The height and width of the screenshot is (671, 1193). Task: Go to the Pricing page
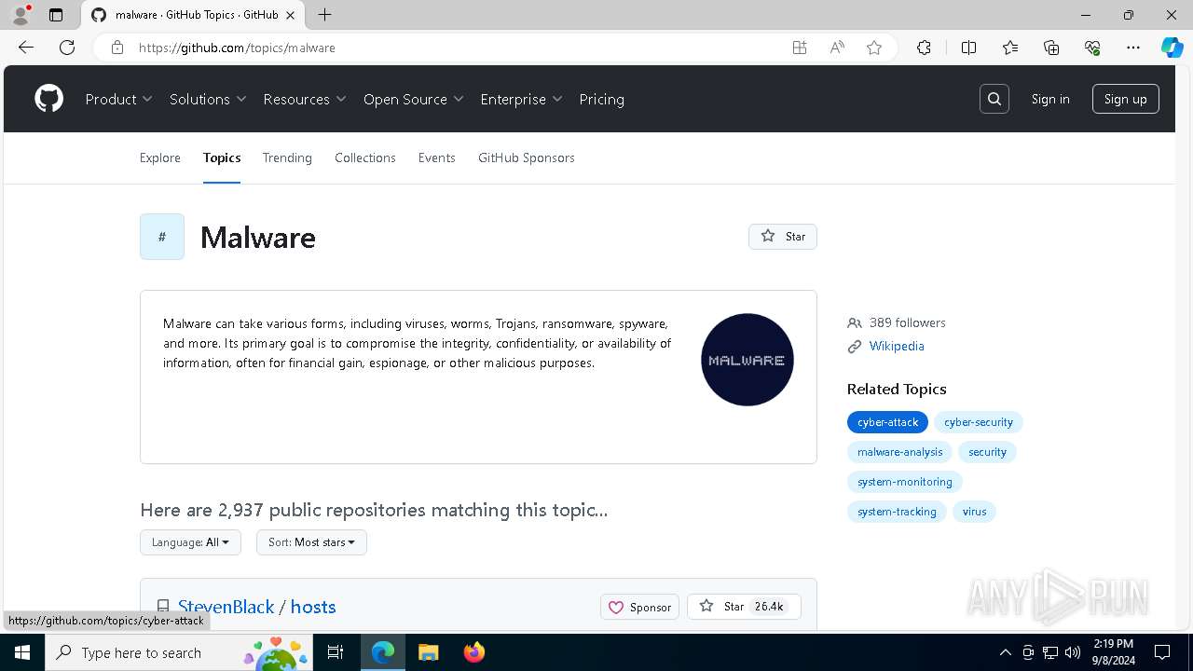coord(601,99)
